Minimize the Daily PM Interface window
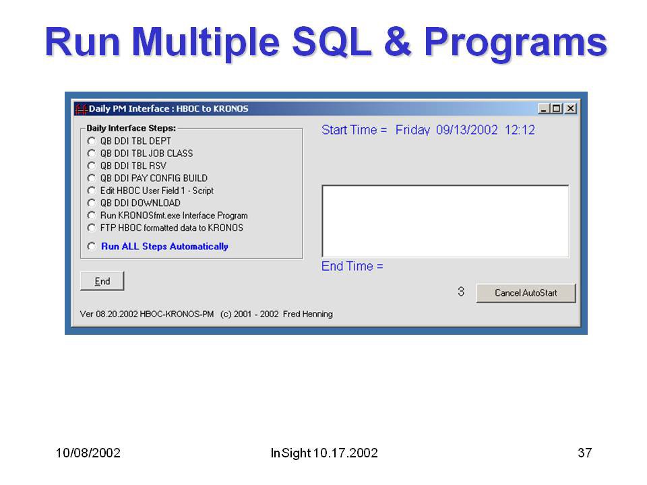 click(544, 108)
